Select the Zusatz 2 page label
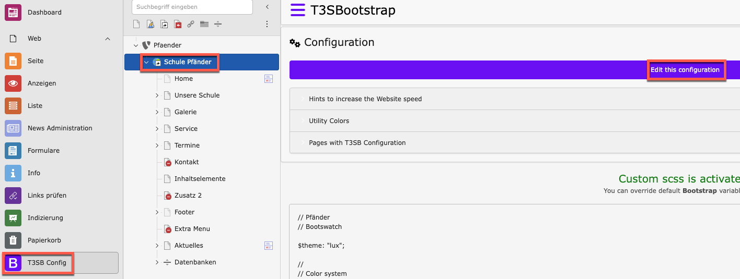 [188, 196]
